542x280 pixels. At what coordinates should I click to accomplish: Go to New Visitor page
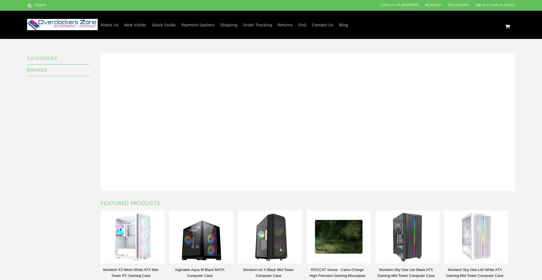[135, 25]
